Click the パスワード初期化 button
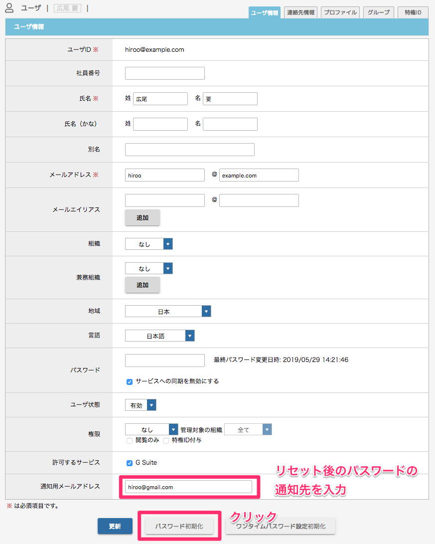435x544 pixels. (179, 527)
